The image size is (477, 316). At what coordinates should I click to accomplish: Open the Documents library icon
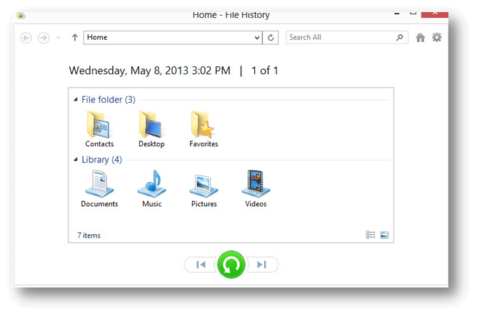tap(99, 183)
